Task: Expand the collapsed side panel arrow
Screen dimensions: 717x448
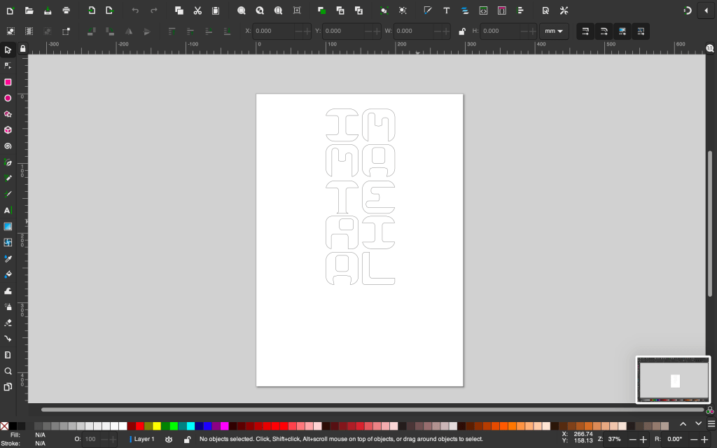Action: [x=706, y=10]
